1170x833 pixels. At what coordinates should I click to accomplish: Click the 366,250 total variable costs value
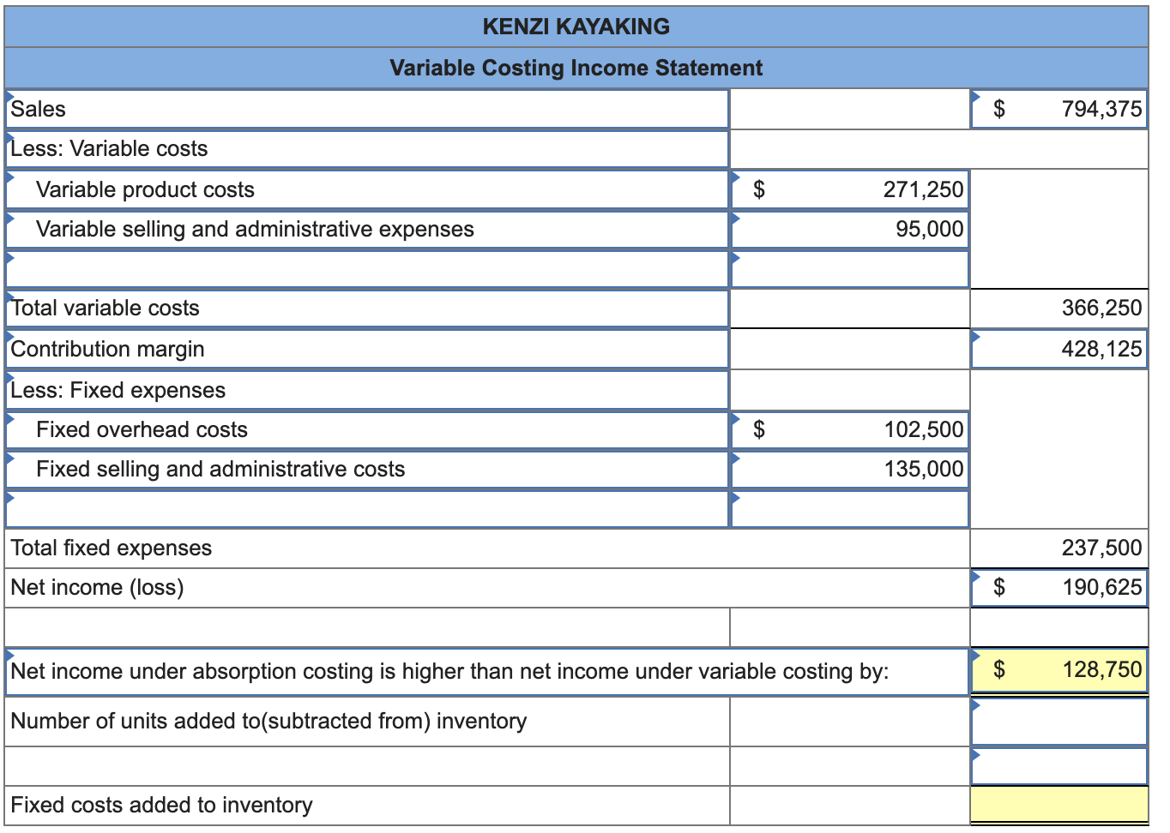[1059, 308]
